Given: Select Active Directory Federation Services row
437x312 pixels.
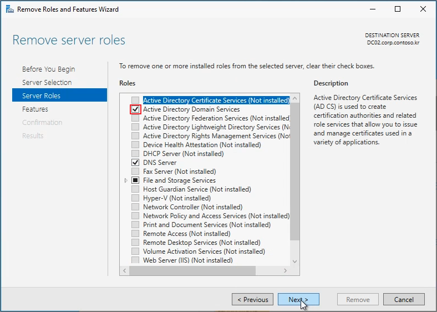Looking at the screenshot, I should [216, 118].
